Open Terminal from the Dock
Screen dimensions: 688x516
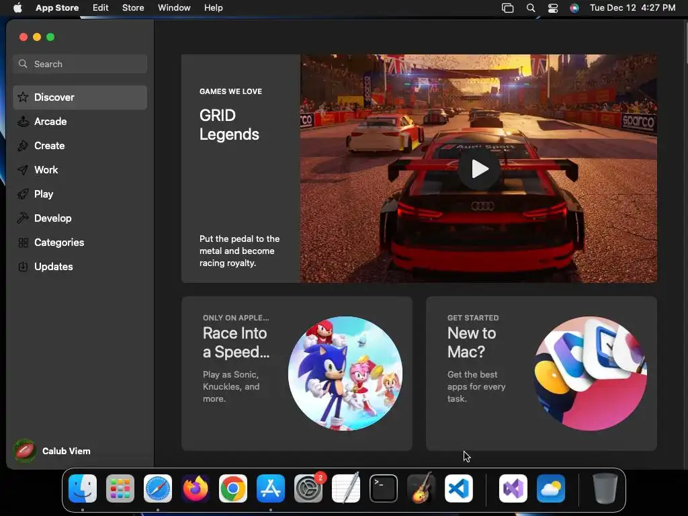click(384, 488)
